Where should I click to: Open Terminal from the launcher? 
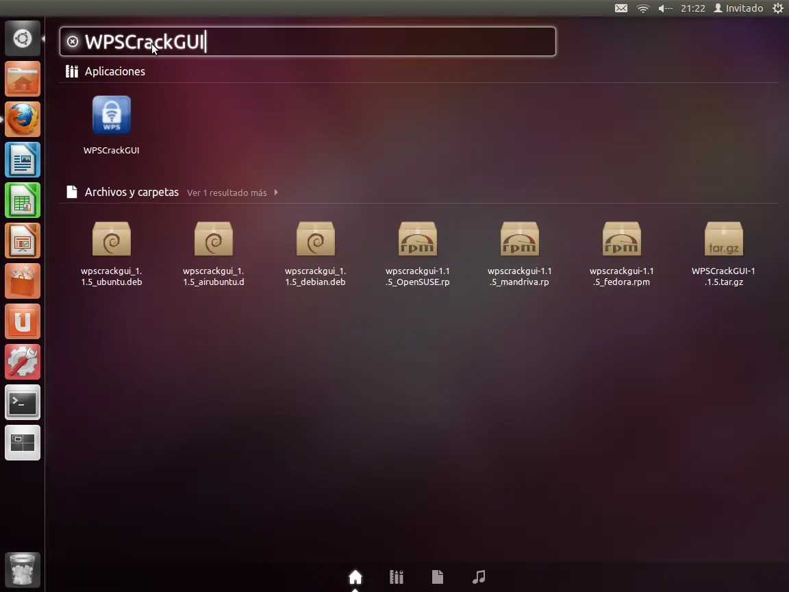point(23,402)
